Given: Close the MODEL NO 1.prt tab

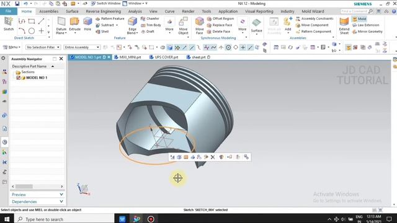Looking at the screenshot, I should click(109, 57).
